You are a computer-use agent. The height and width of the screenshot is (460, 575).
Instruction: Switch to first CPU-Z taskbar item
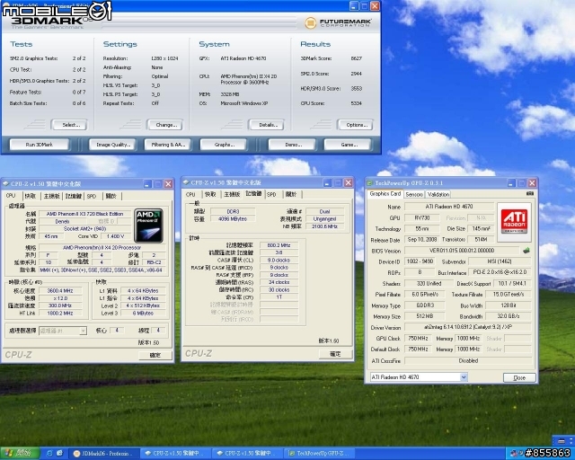click(x=176, y=454)
